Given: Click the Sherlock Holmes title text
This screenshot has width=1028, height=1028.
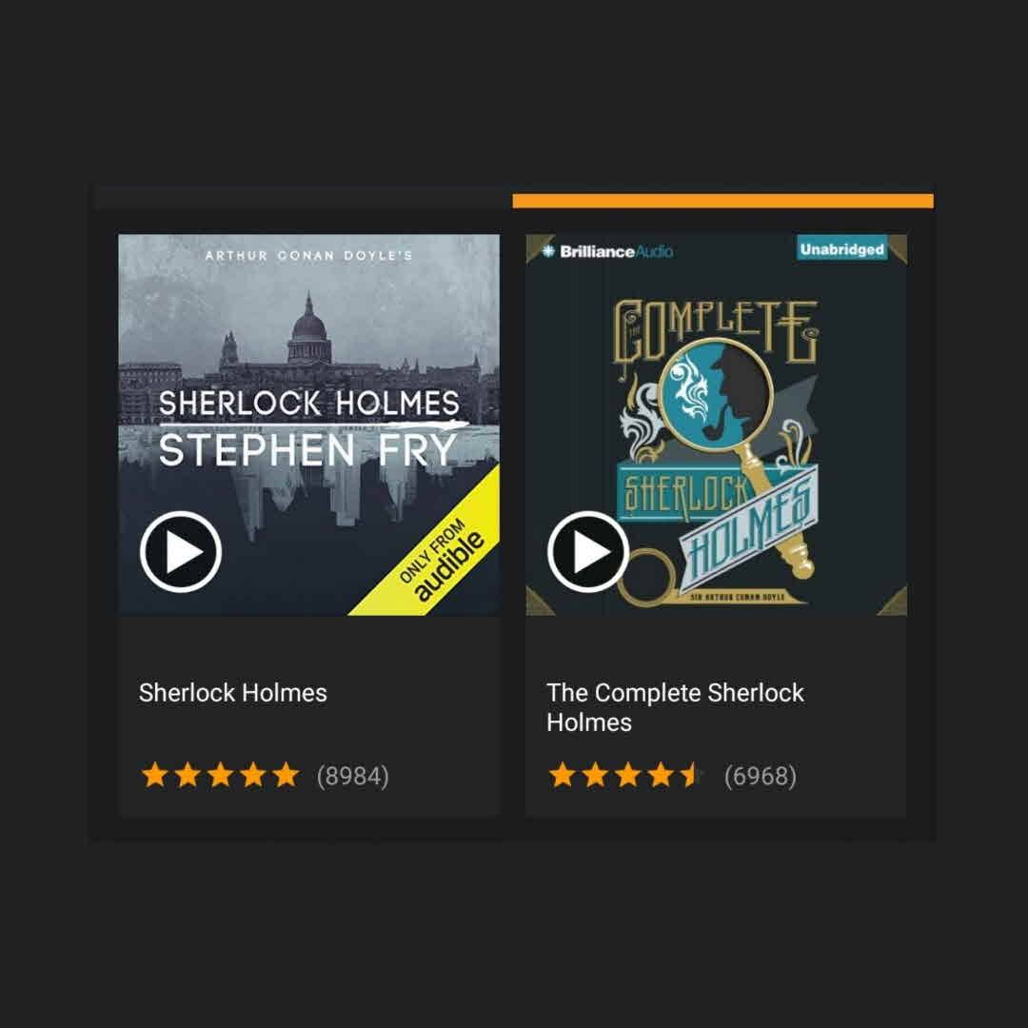Looking at the screenshot, I should tap(233, 693).
